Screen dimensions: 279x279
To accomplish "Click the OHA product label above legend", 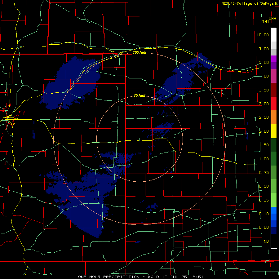I will [x=272, y=19].
